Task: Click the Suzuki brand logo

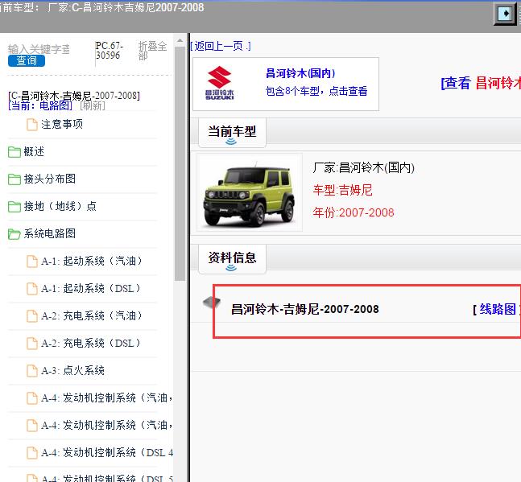Action: [x=219, y=83]
